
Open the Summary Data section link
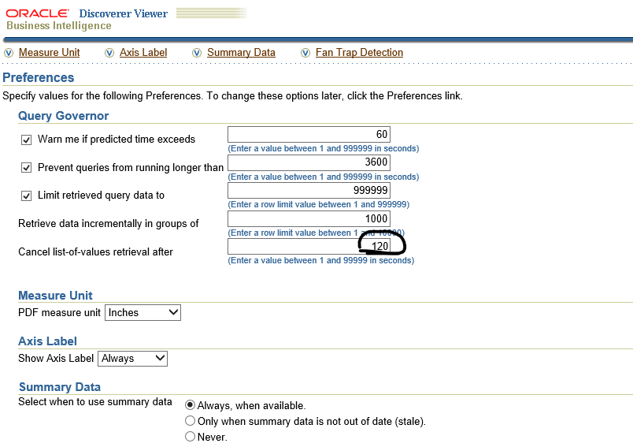[x=241, y=53]
